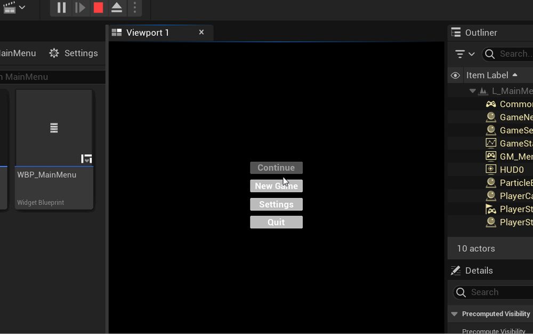Collapse the L_MainMenu level in Outliner
This screenshot has height=334, width=533.
[x=472, y=91]
